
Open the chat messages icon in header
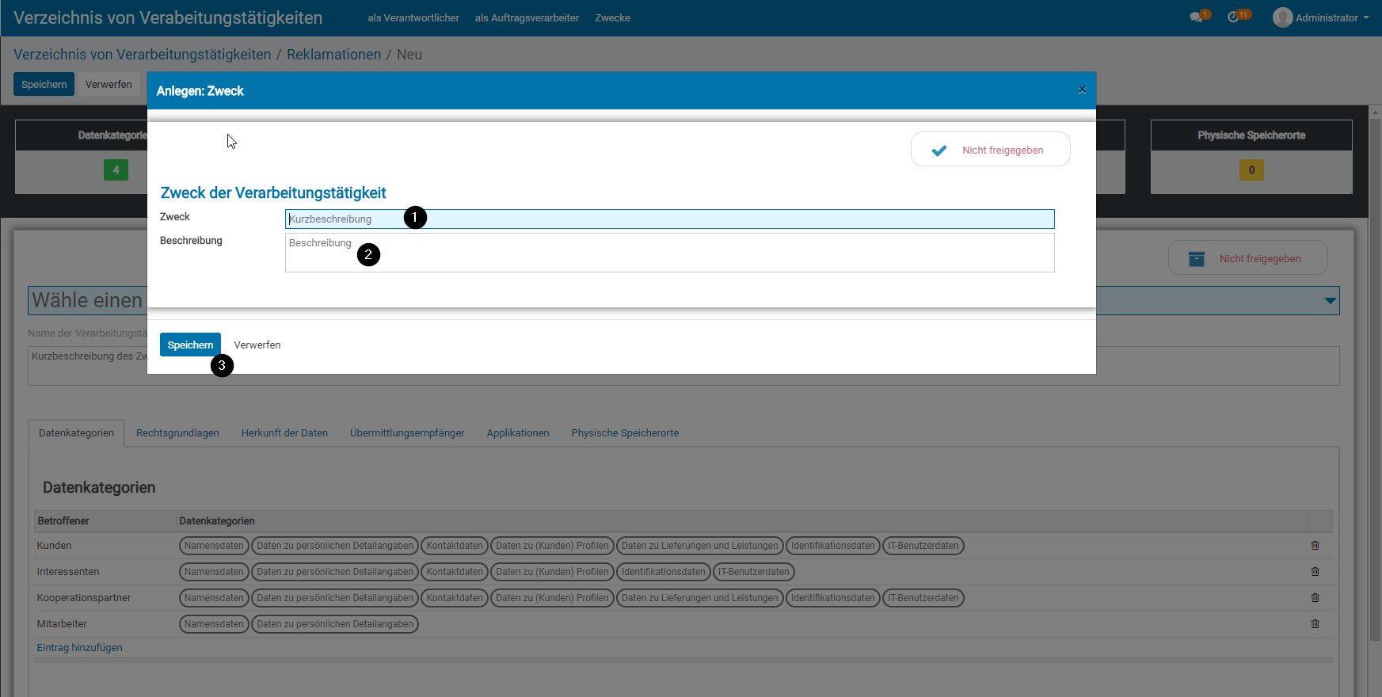click(1196, 17)
